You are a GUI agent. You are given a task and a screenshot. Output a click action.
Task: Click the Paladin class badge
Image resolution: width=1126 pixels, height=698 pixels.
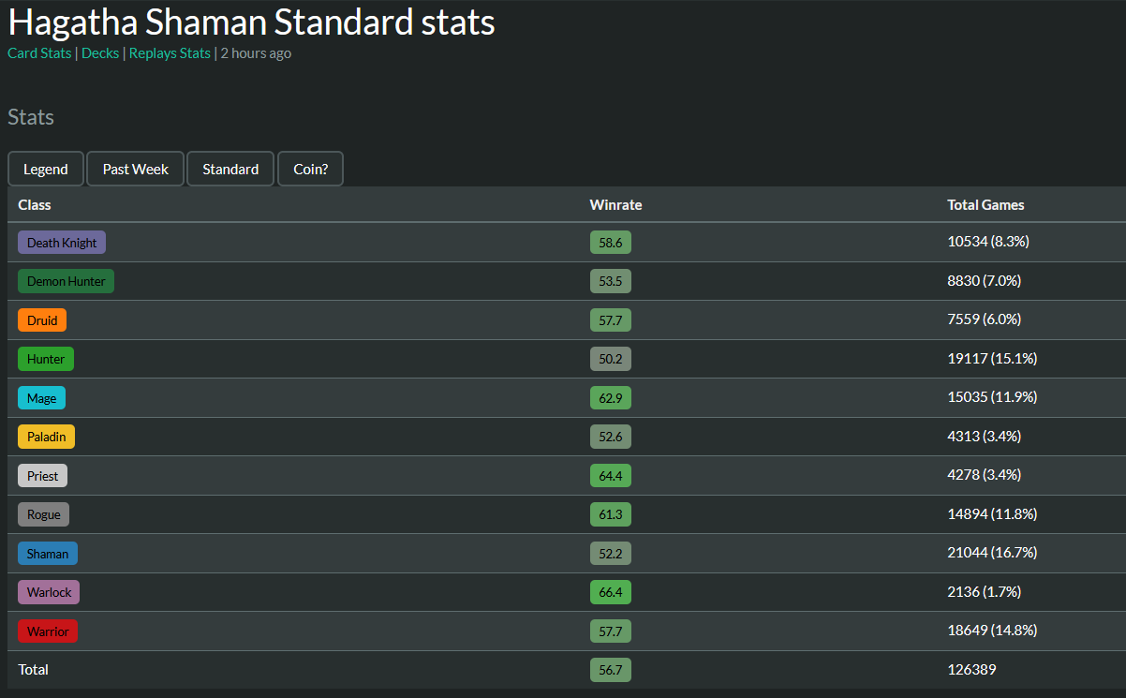click(x=46, y=437)
